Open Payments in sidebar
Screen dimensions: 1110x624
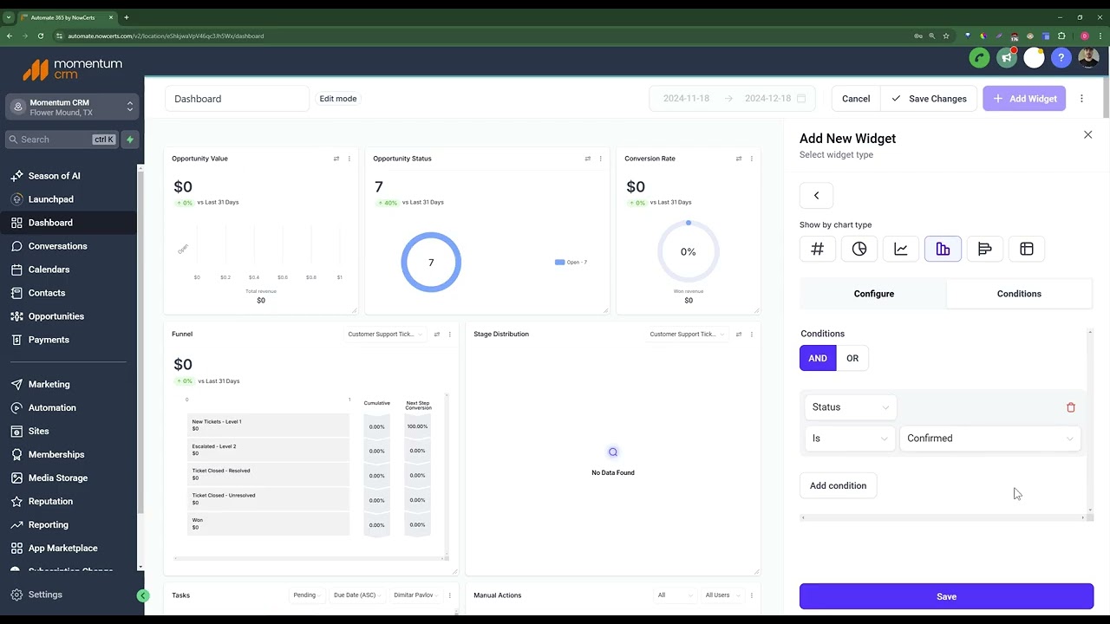point(69,340)
